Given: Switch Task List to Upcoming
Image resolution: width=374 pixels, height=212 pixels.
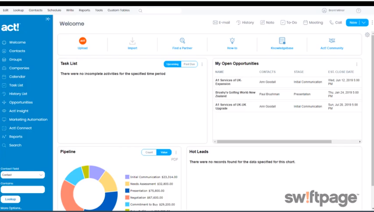Looking at the screenshot, I should 173,64.
